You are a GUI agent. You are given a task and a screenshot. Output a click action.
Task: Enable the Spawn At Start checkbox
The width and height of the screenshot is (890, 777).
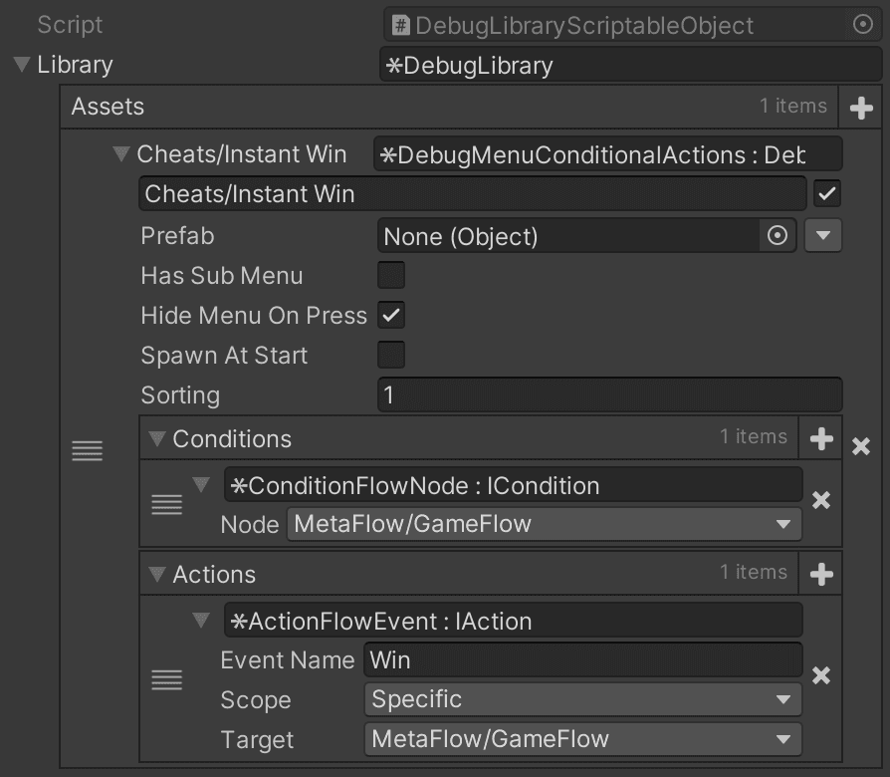391,355
